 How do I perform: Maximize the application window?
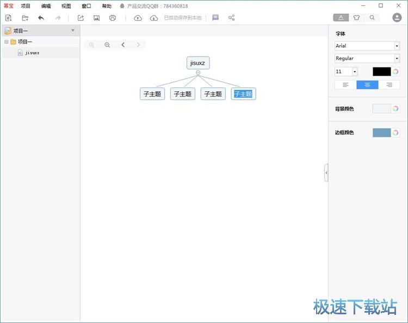coord(381,5)
